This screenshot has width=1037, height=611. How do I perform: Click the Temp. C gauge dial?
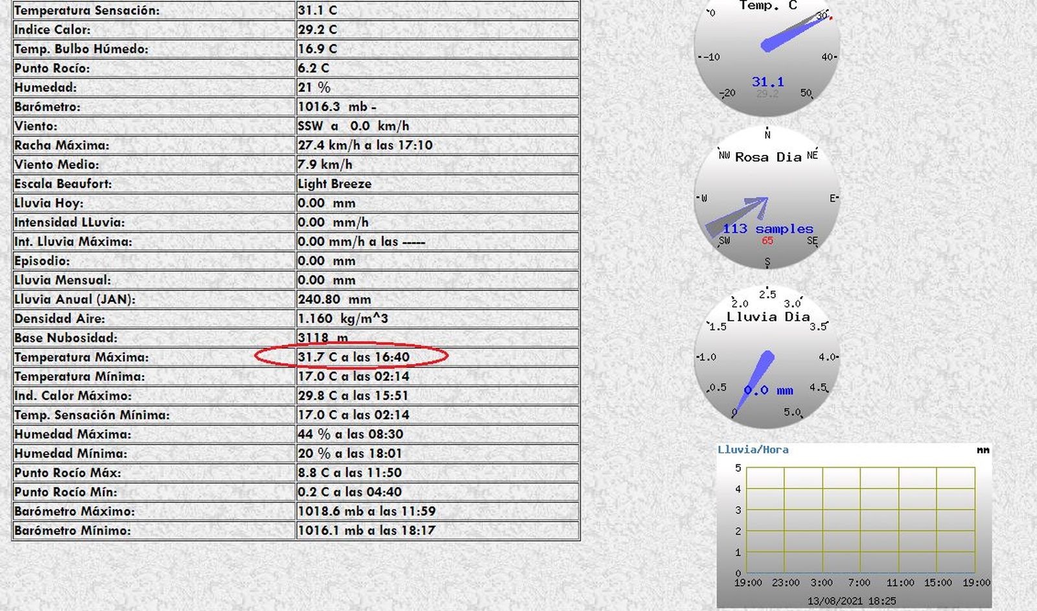(x=767, y=57)
